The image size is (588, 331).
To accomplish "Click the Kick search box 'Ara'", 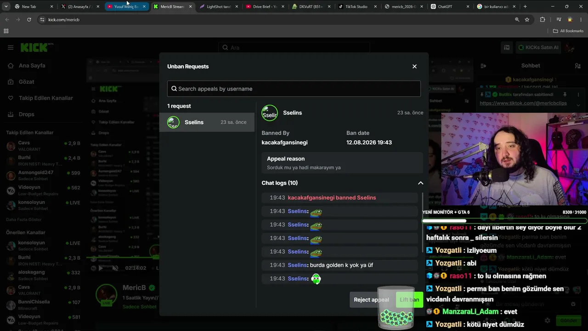I will [x=294, y=47].
